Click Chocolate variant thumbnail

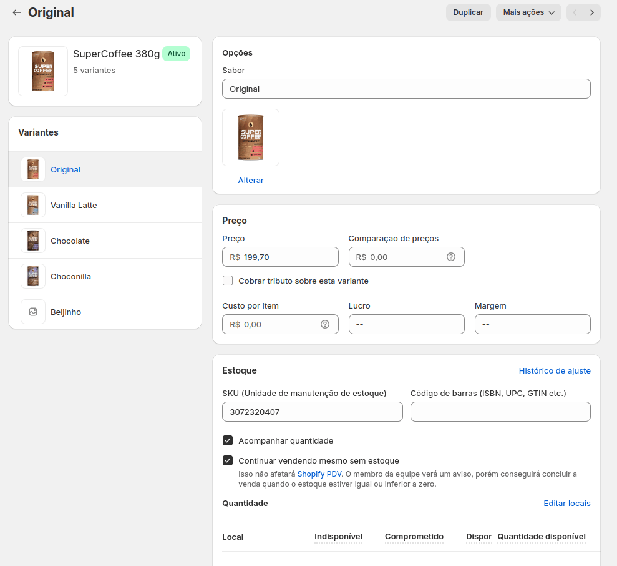[x=33, y=241]
